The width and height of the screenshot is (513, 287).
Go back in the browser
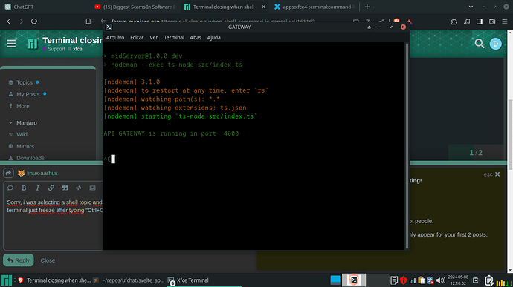[x=9, y=22]
